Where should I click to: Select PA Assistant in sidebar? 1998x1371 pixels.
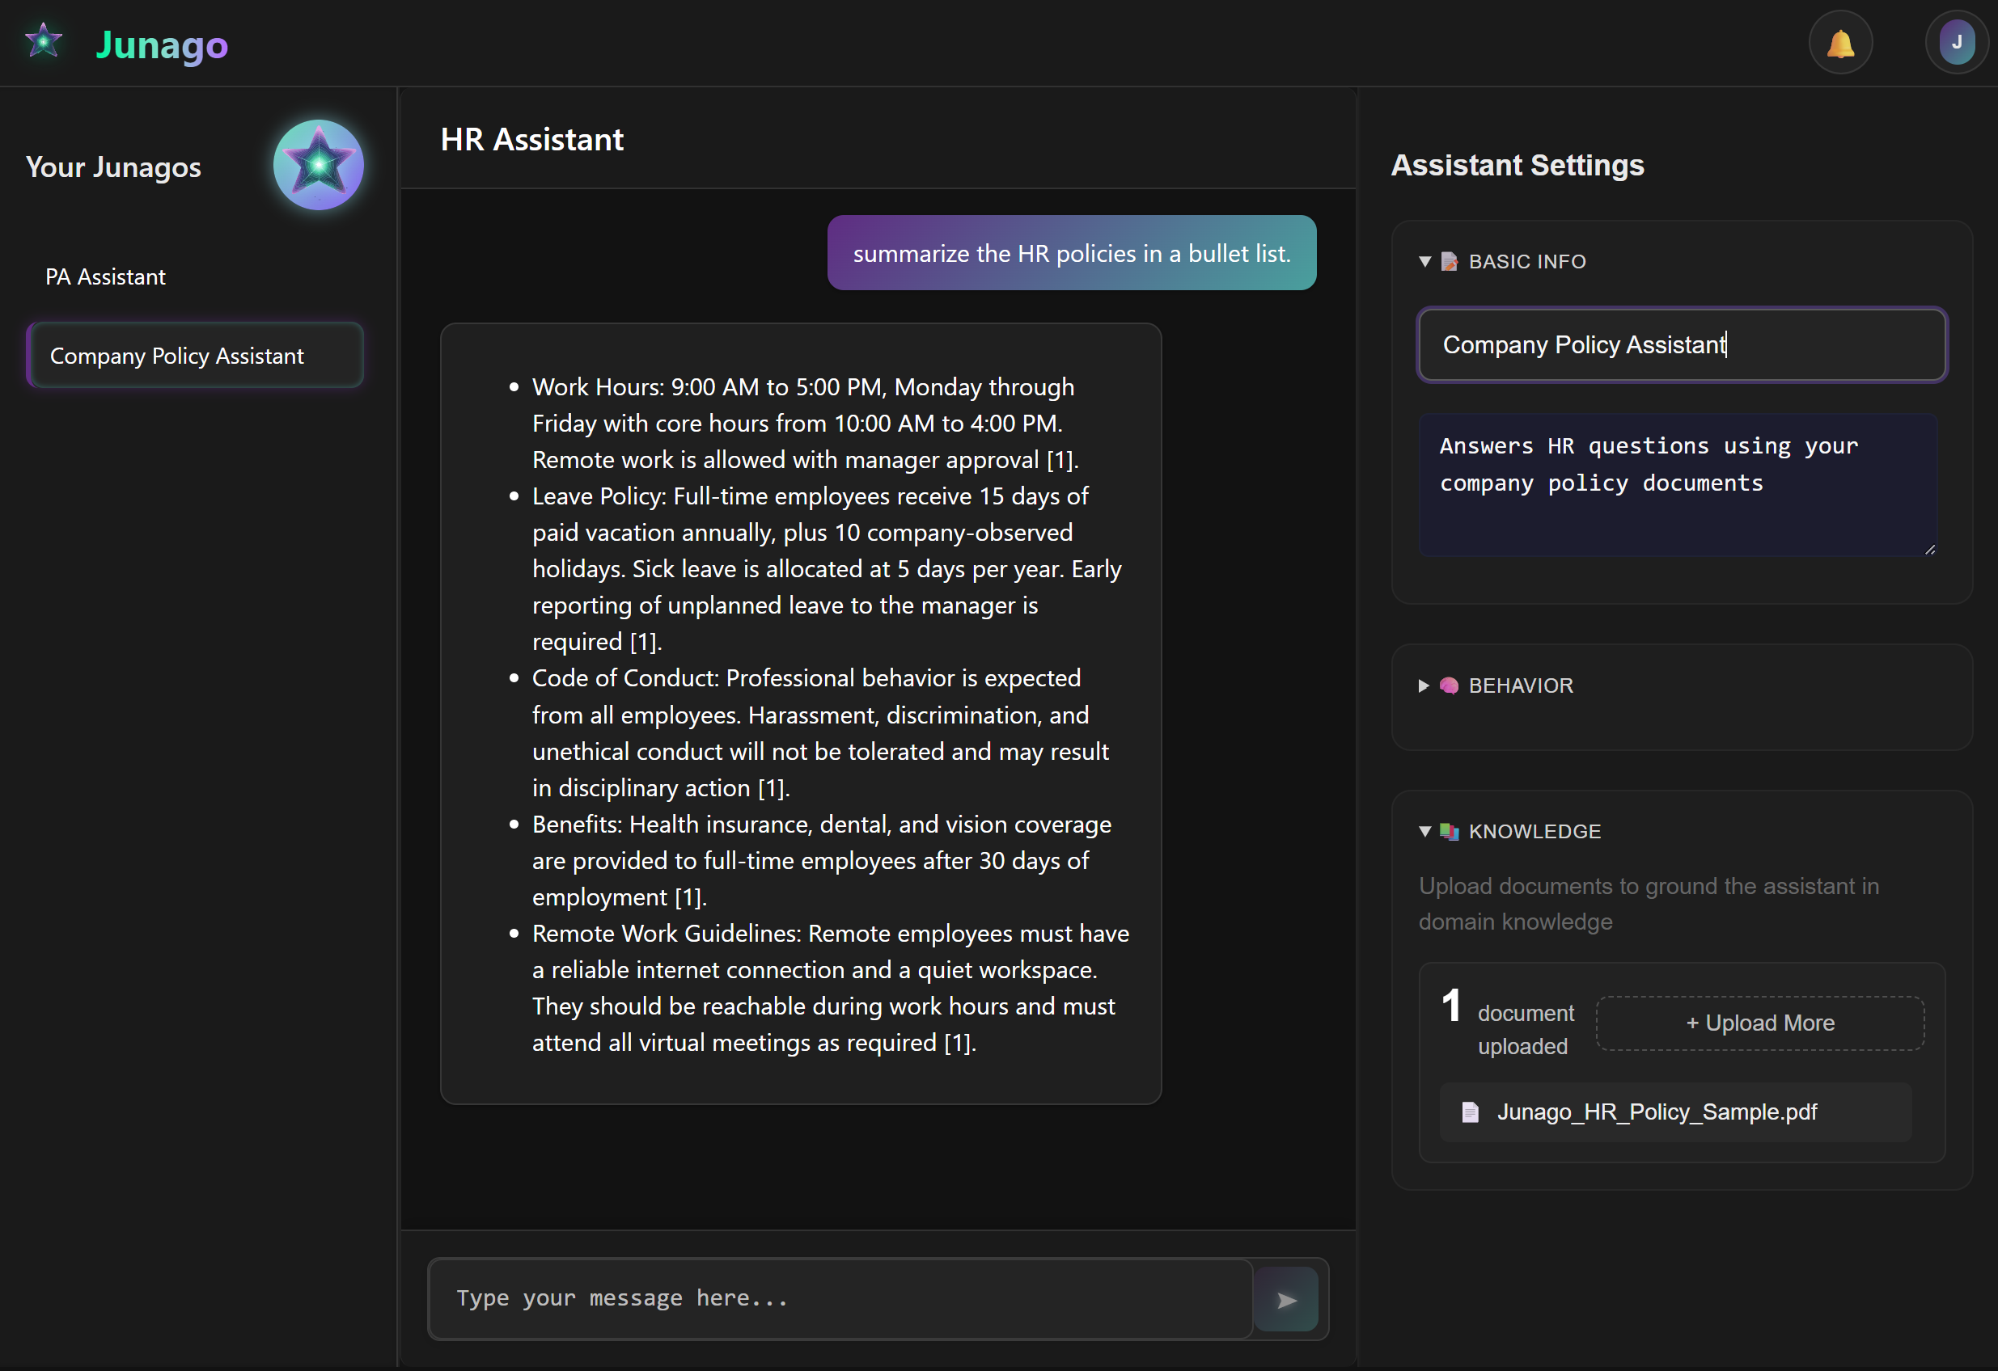click(105, 276)
